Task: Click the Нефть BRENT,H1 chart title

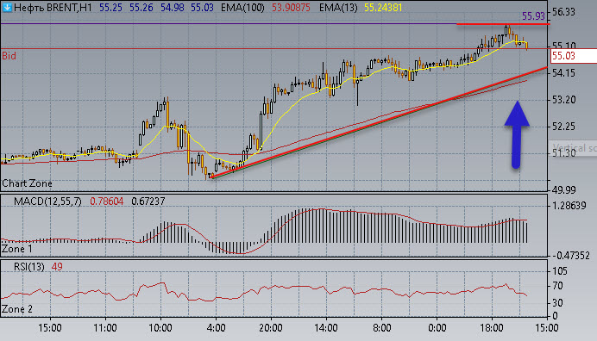Action: coord(53,8)
